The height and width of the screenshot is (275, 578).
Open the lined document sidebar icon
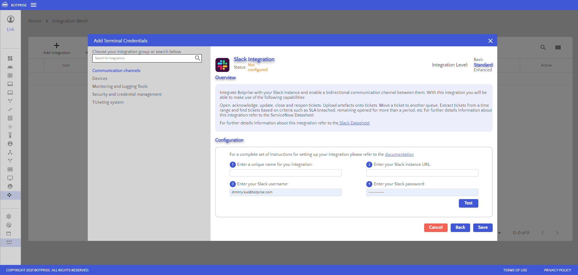point(10,118)
